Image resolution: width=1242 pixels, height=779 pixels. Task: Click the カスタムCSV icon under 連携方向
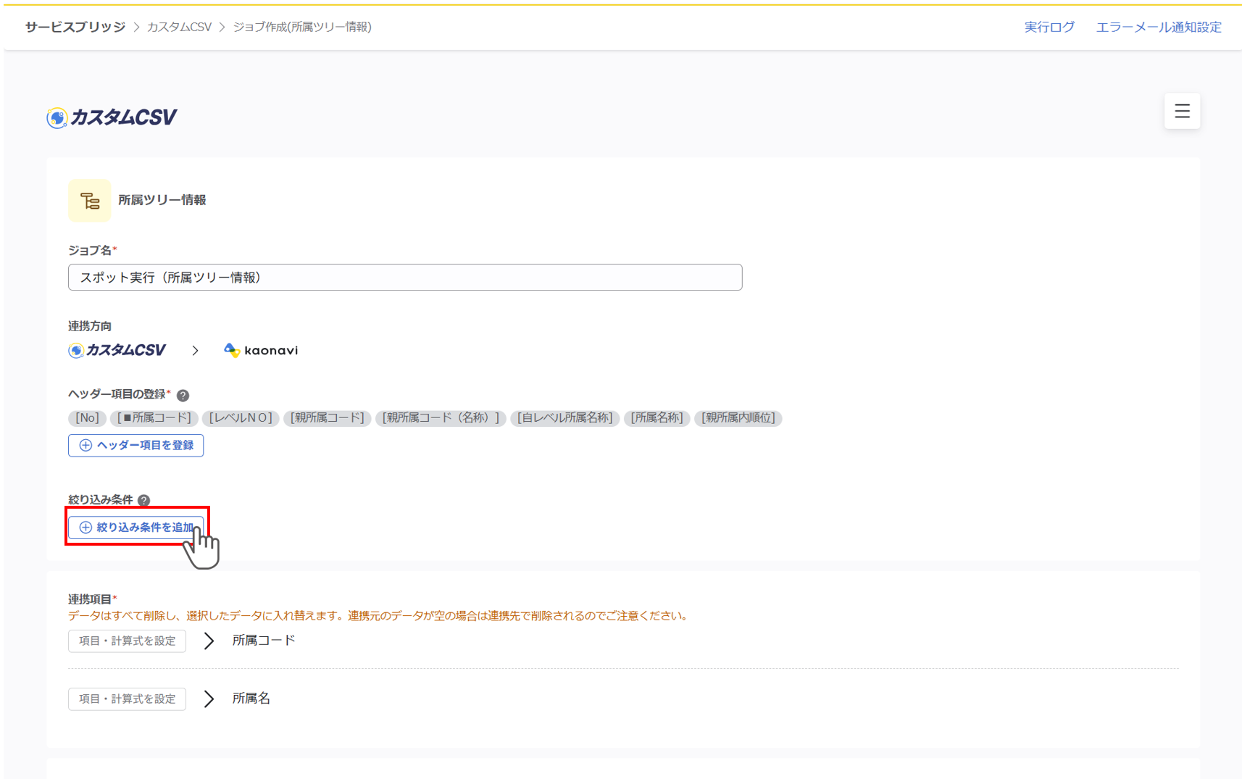point(75,350)
